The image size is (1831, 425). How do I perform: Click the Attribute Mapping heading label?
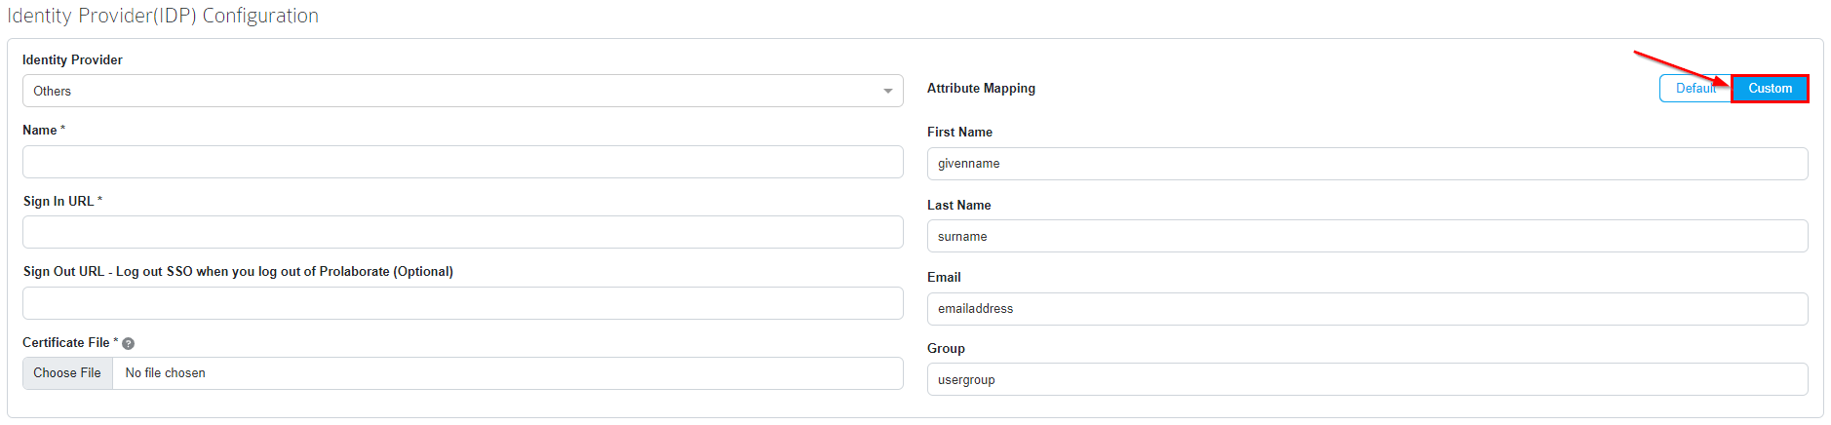coord(981,88)
